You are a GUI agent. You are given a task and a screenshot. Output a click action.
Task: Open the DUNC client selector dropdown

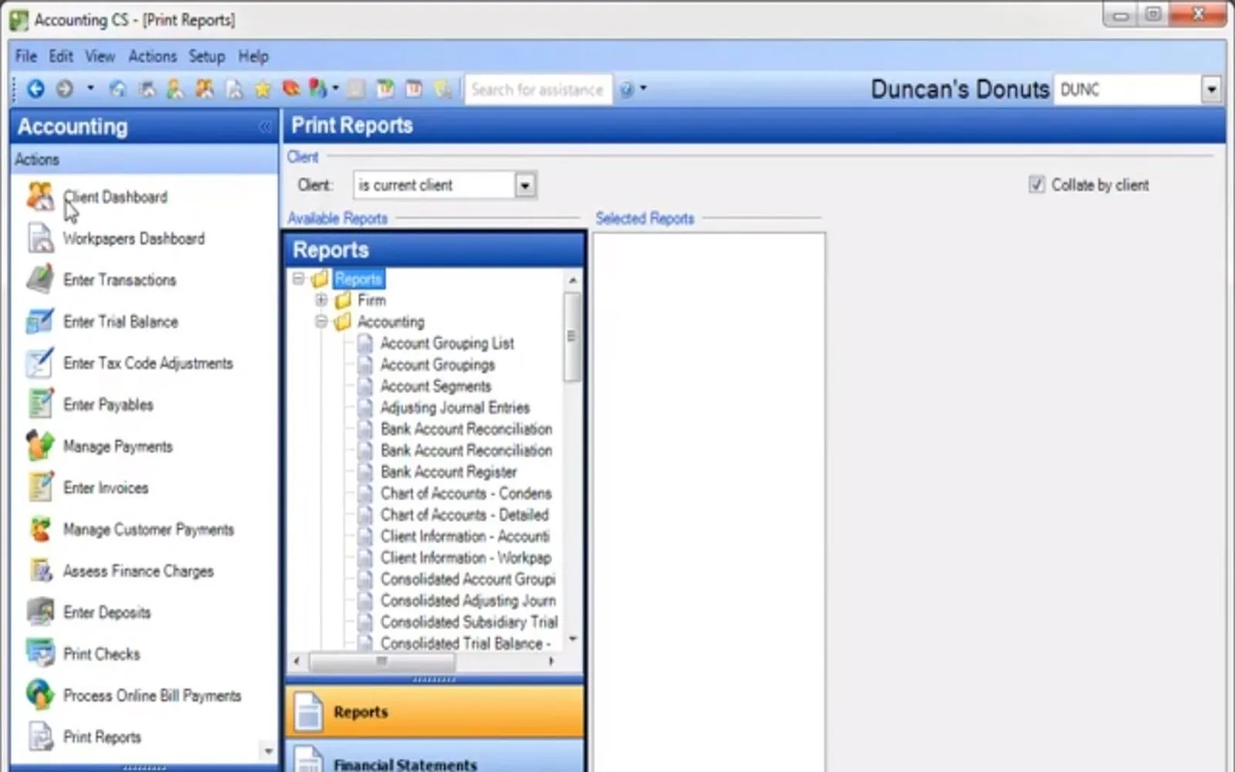tap(1211, 90)
